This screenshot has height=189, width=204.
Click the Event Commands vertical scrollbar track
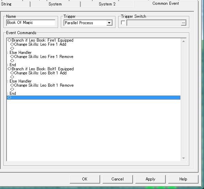point(183,100)
